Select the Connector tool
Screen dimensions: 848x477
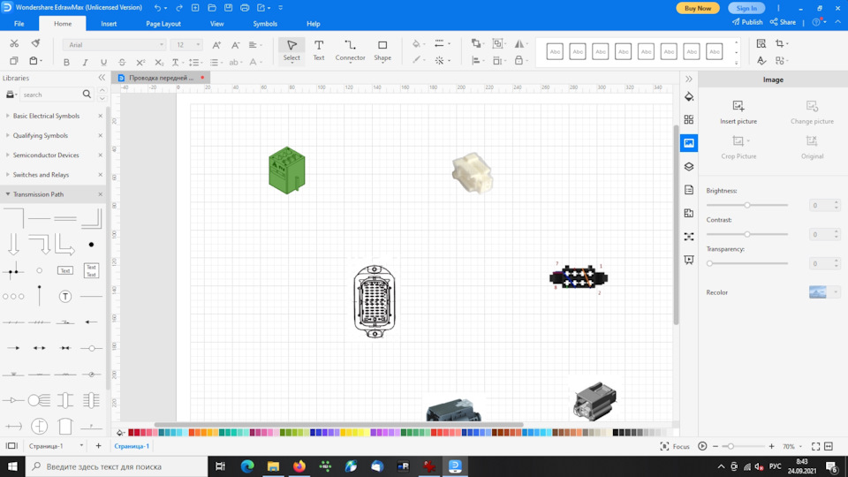pos(350,50)
